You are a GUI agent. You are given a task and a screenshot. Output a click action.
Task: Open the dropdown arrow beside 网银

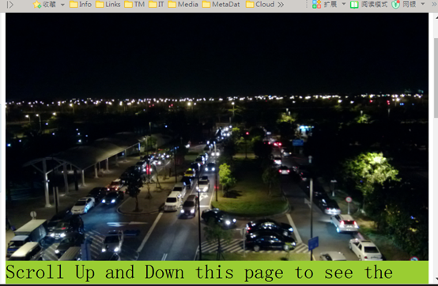(423, 4)
